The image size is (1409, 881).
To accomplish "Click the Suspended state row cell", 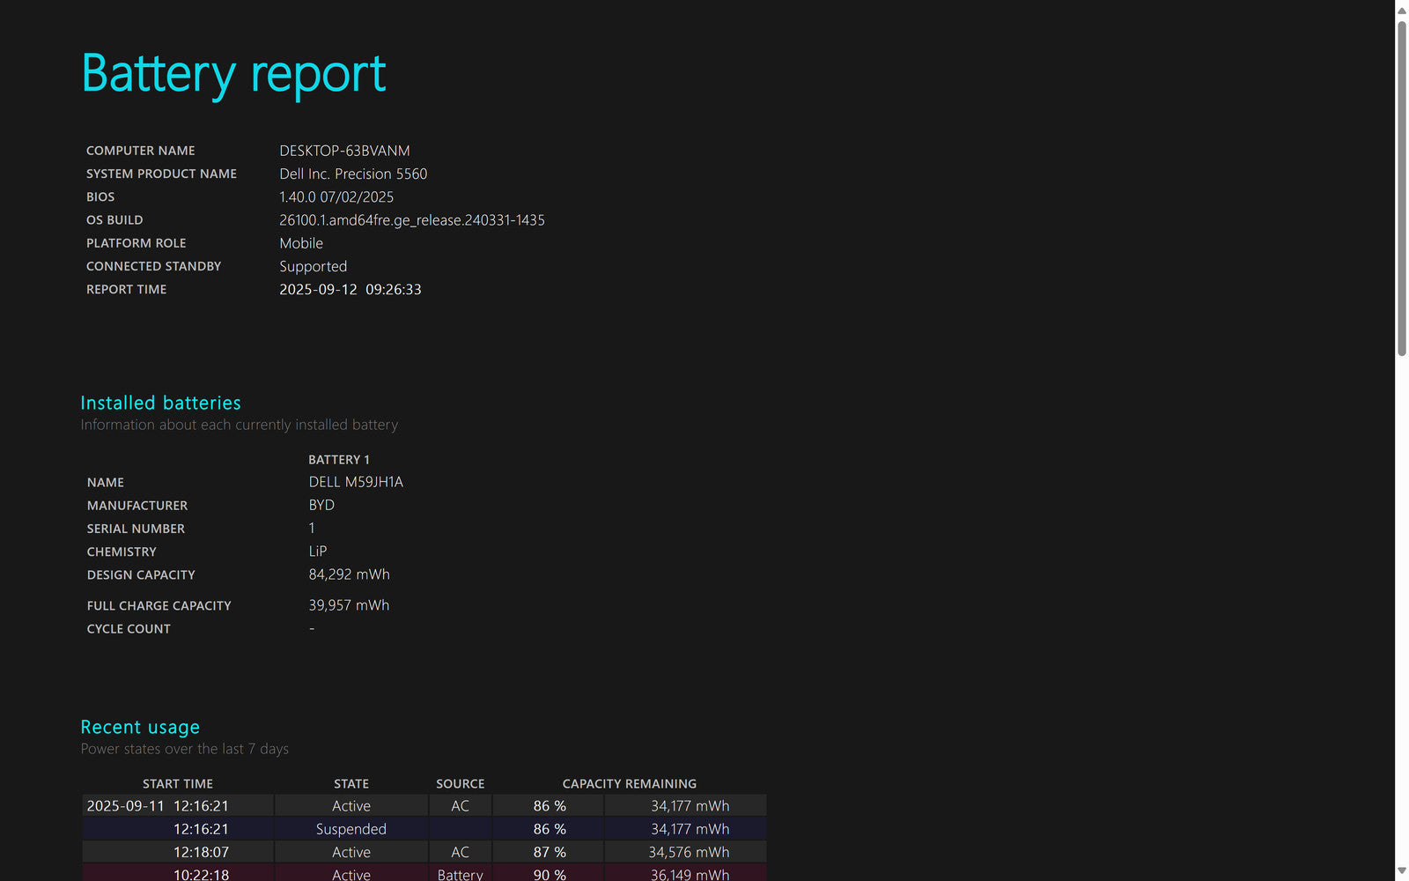I will pos(350,829).
